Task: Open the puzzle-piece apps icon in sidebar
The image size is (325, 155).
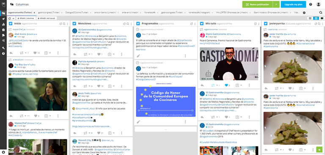Action: (x=3, y=35)
